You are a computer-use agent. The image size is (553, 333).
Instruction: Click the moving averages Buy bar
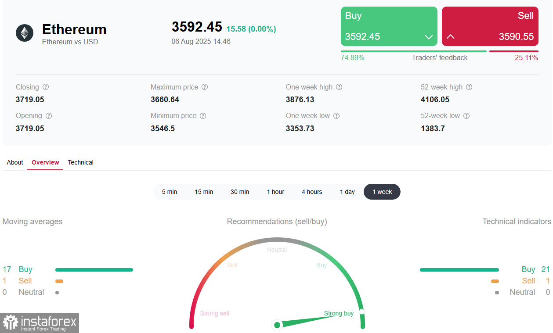click(94, 270)
